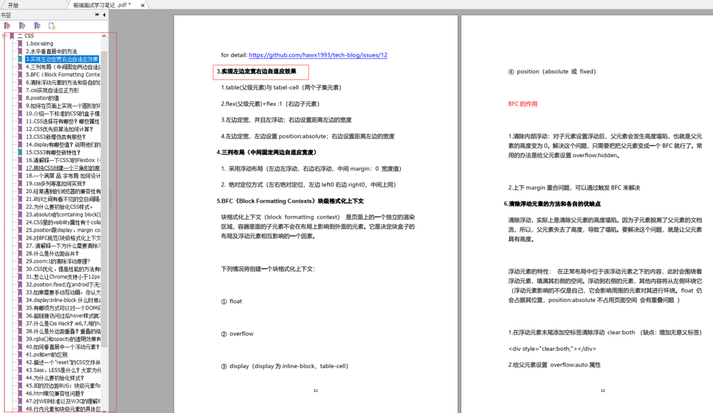This screenshot has height=413, width=713.
Task: Open bookmark 8.position的值
Action: (x=42, y=98)
